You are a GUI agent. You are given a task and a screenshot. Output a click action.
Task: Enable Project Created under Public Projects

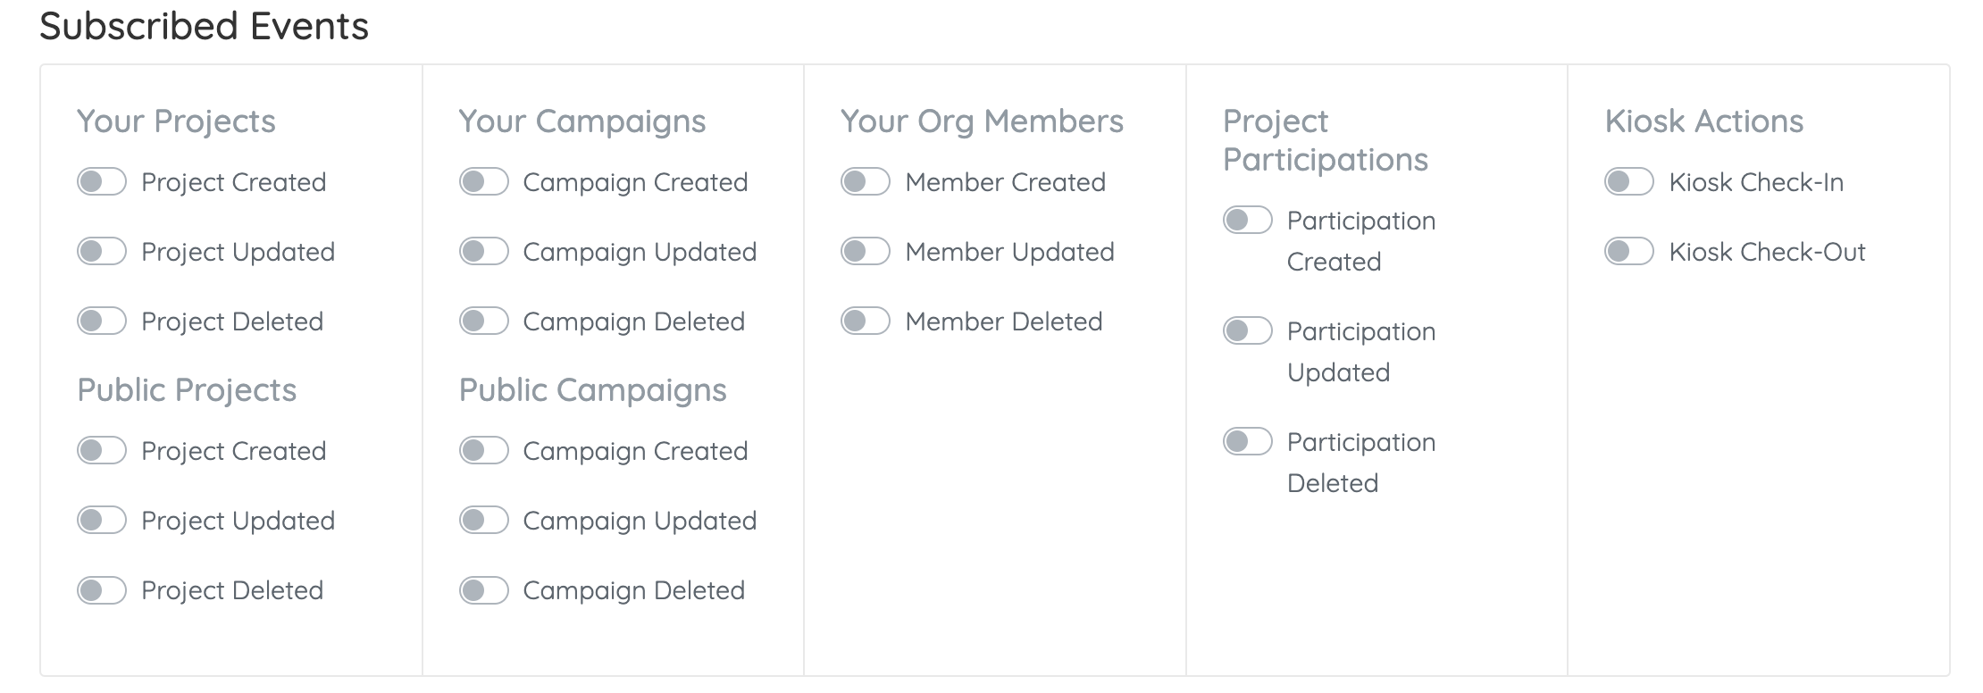[x=102, y=451]
